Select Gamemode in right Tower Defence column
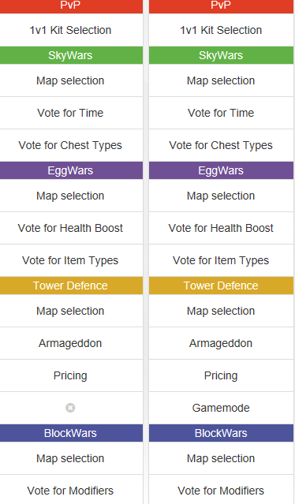The width and height of the screenshot is (295, 504). 221,408
